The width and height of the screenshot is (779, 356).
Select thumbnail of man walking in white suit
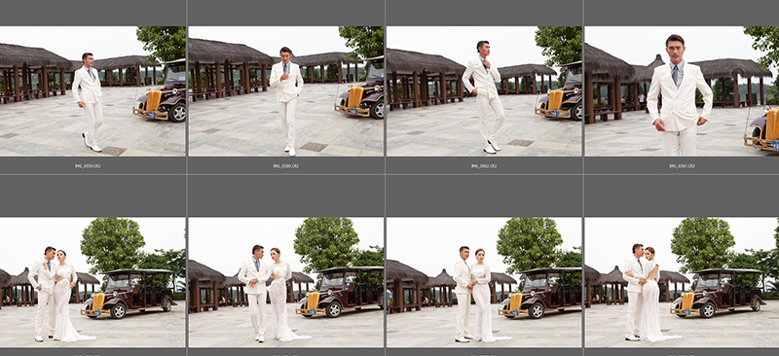click(x=93, y=91)
